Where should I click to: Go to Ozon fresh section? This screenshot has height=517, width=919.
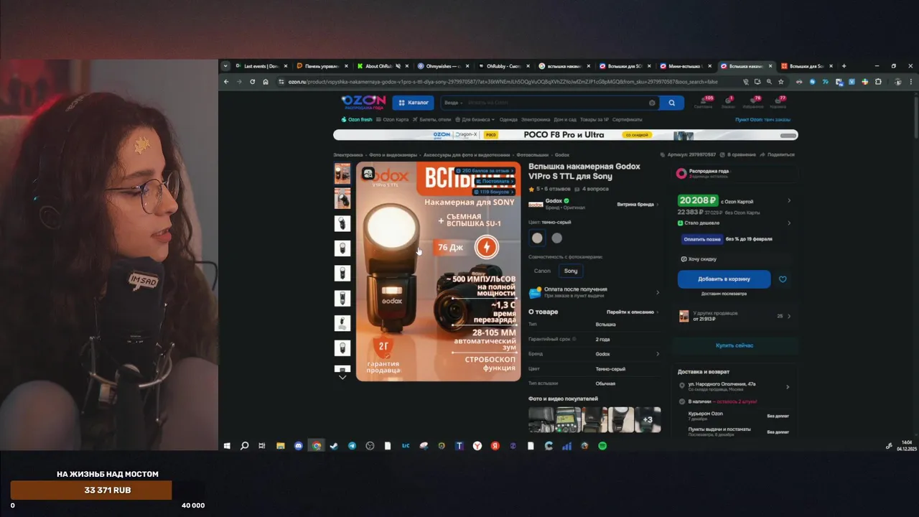coord(357,119)
